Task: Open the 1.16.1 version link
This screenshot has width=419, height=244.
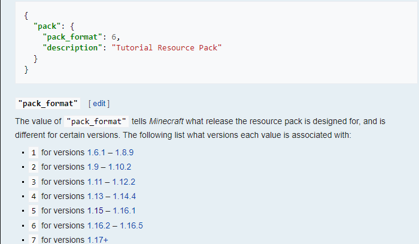Action: coord(124,210)
